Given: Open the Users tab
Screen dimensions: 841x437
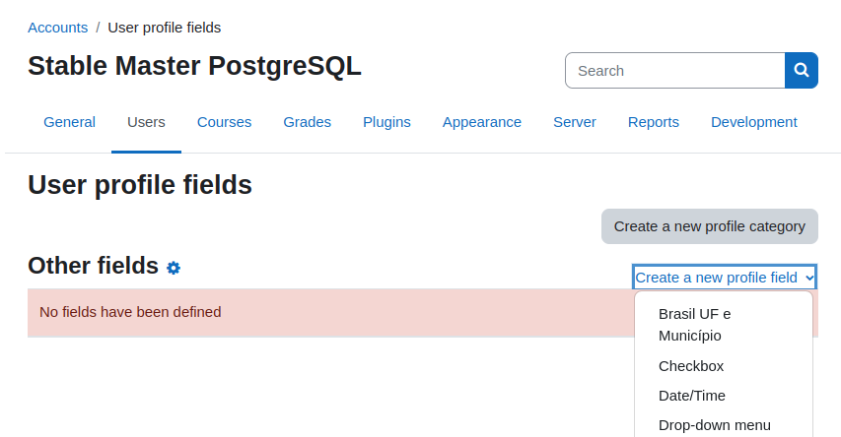Looking at the screenshot, I should (x=147, y=122).
